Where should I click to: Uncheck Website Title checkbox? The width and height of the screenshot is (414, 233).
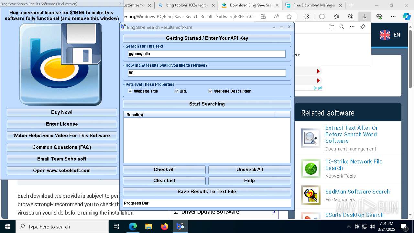[130, 91]
